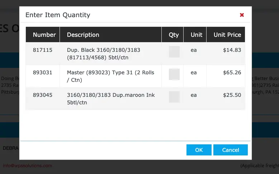Select item number 893031
Viewport: 279px width, 174px height.
[42, 73]
